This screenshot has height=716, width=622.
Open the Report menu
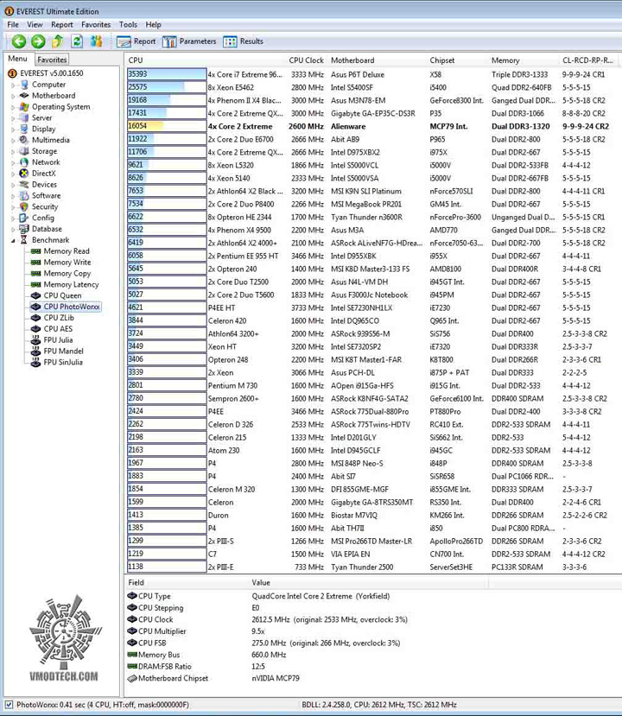click(x=61, y=25)
